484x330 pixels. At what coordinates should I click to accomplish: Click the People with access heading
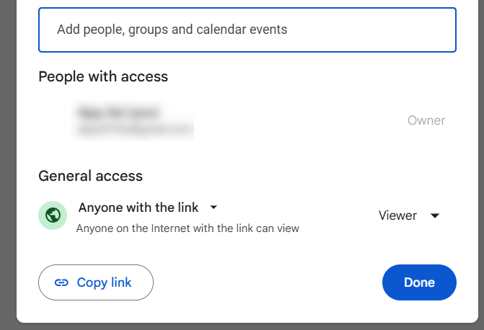(x=103, y=76)
